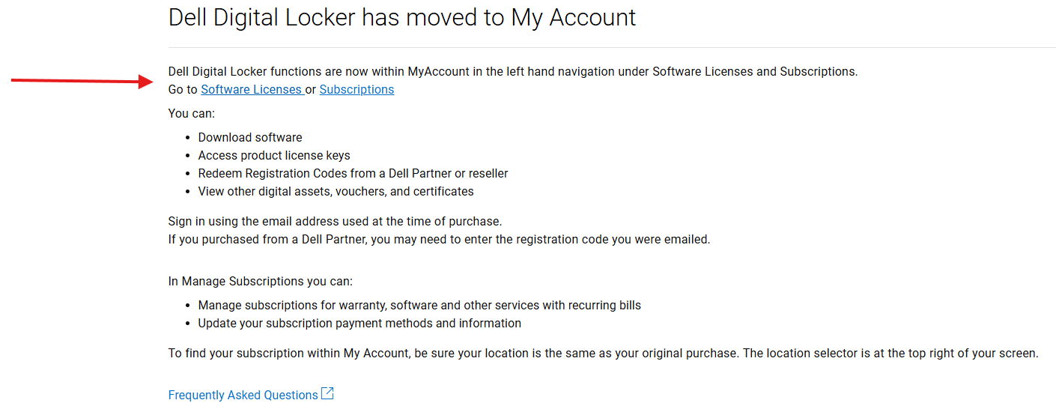Click the "In Manage Subscriptions you can:" line
The height and width of the screenshot is (415, 1056).
260,282
